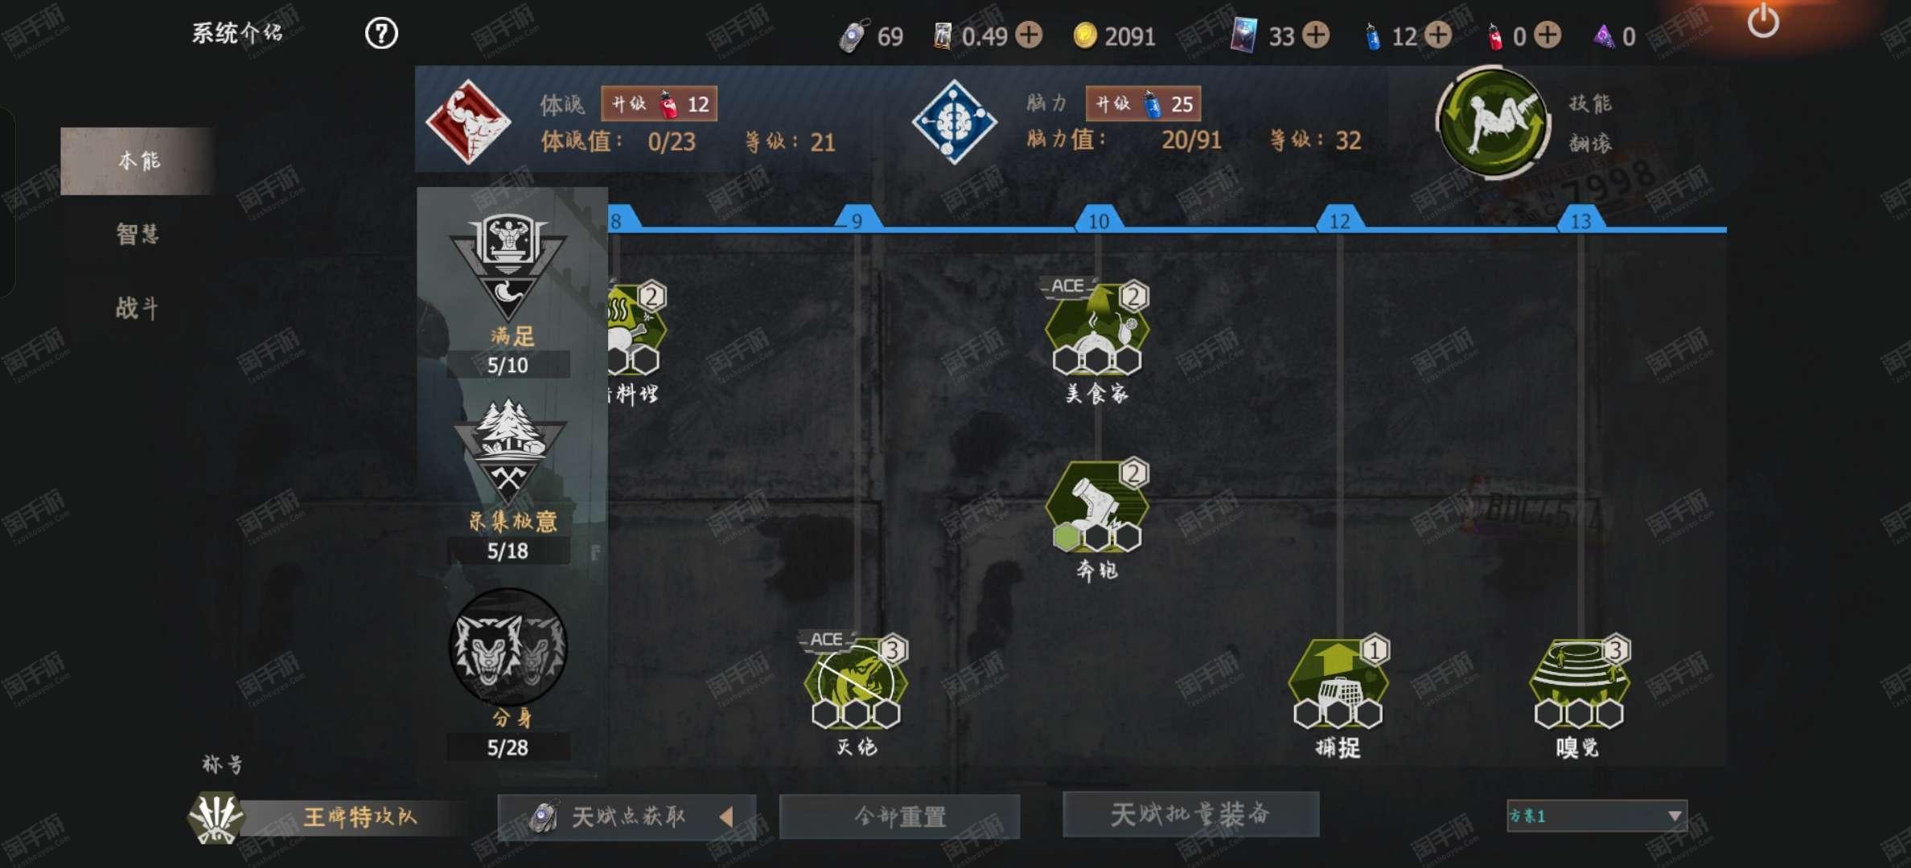The height and width of the screenshot is (868, 1911).
Task: Click the power icon at top right
Action: [x=1762, y=20]
